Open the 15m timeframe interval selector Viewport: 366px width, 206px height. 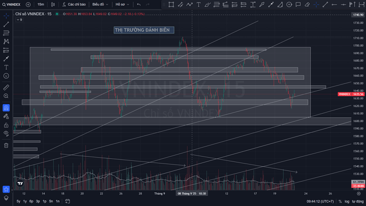click(41, 4)
